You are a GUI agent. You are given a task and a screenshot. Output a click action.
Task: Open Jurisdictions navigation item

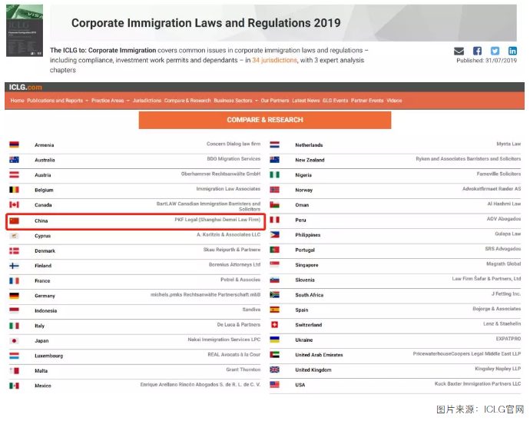click(x=147, y=101)
